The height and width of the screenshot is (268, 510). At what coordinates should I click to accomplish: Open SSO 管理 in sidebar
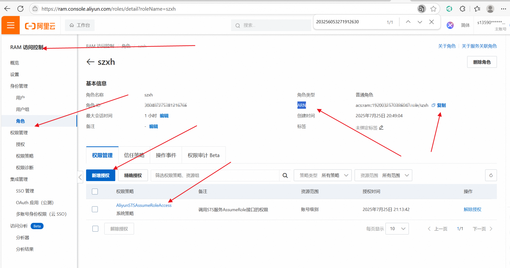point(25,191)
